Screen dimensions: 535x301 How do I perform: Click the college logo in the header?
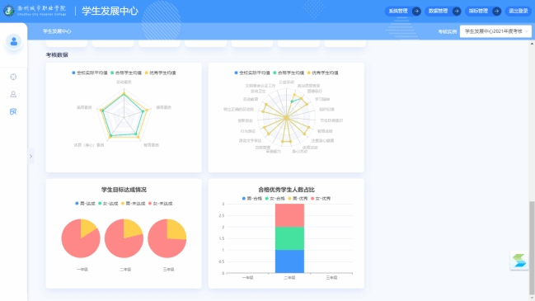[9, 11]
